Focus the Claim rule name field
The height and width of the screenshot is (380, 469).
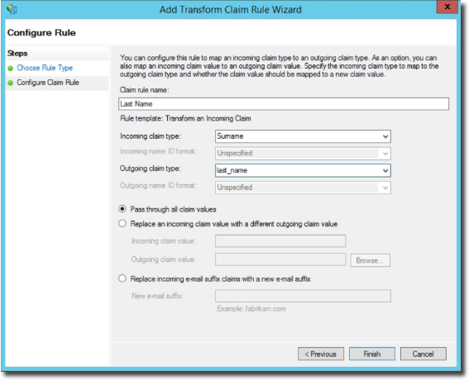(x=284, y=104)
